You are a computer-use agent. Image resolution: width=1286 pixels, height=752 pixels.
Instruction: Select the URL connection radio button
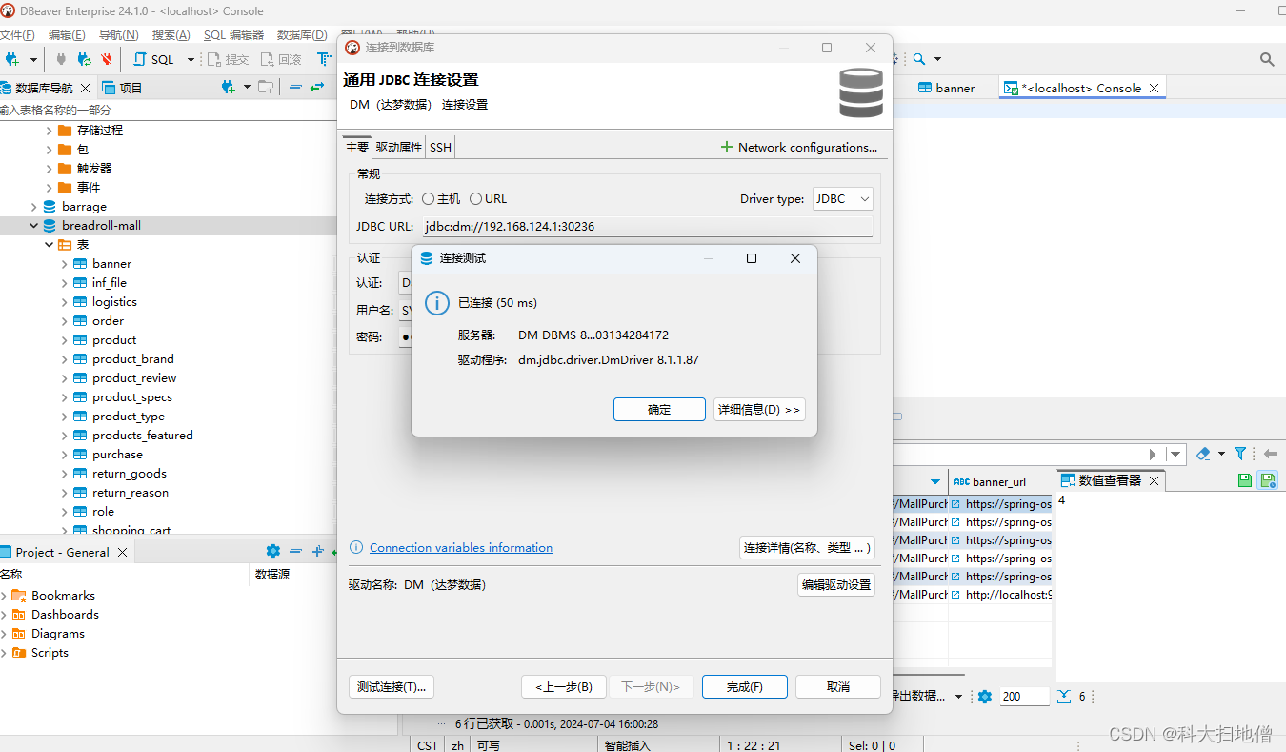click(476, 199)
